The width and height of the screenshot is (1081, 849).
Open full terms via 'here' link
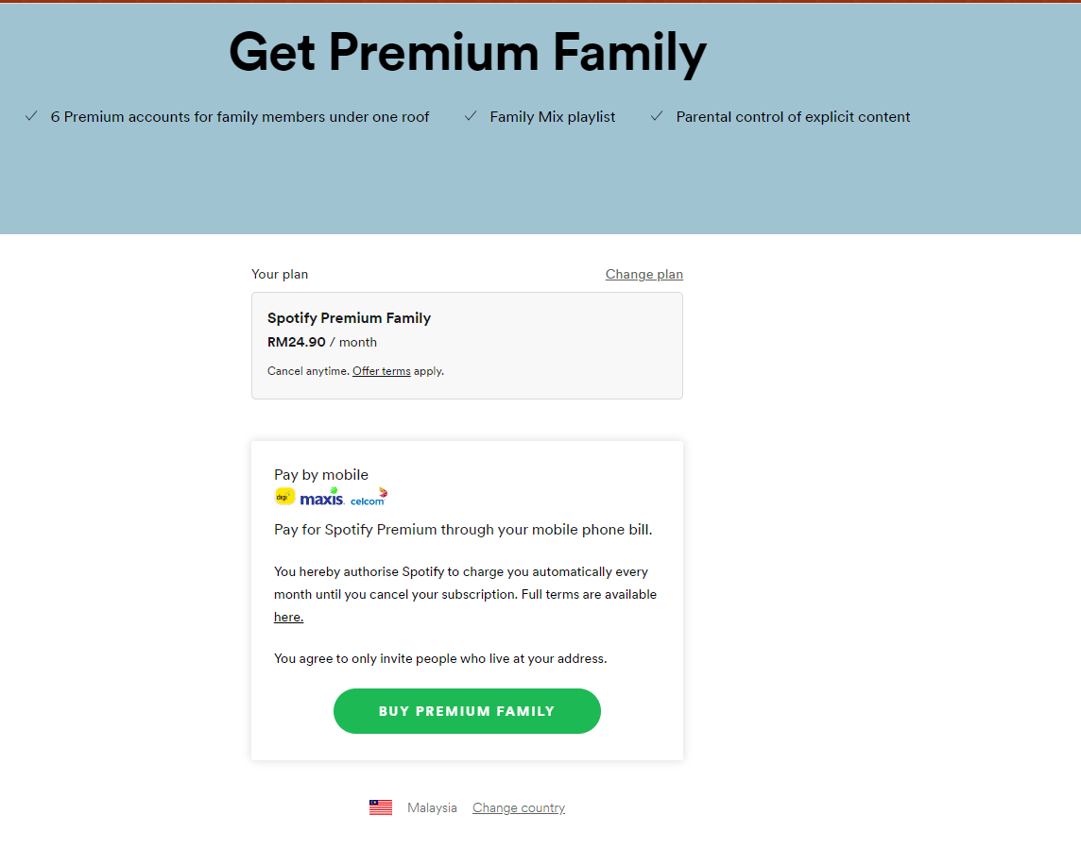(288, 617)
